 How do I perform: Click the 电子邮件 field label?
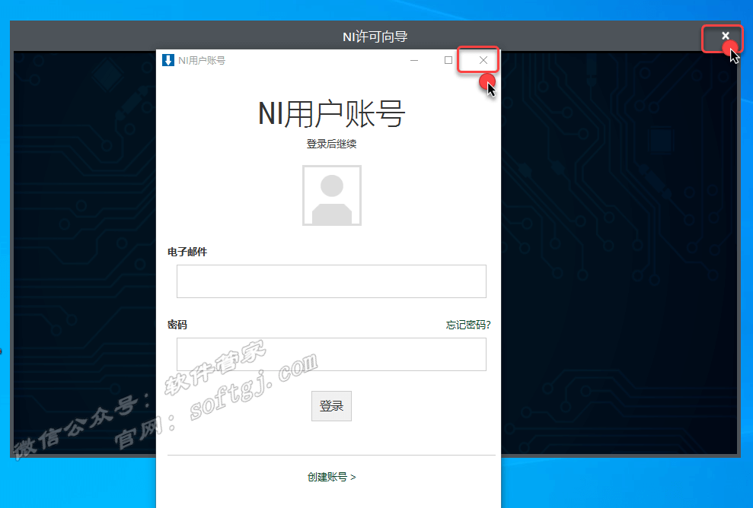(x=187, y=252)
